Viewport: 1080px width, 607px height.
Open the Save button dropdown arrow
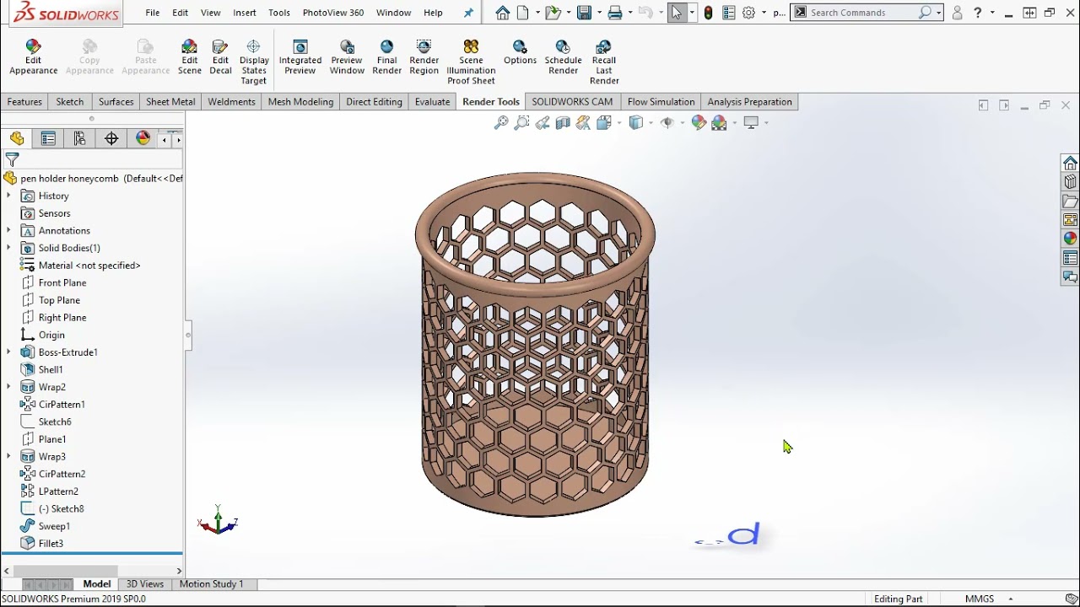[599, 13]
